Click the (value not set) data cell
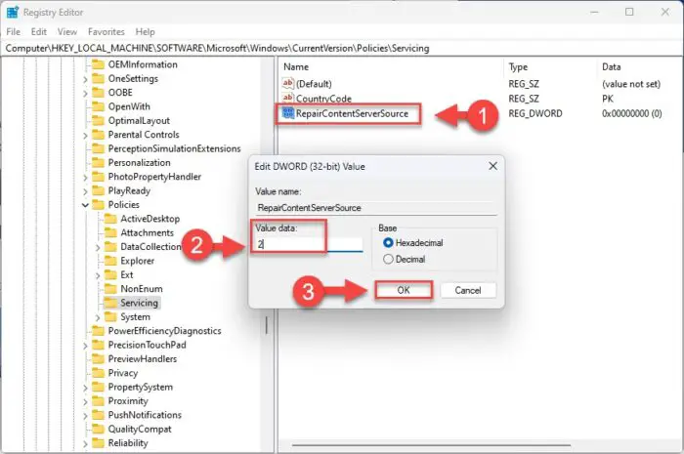The height and width of the screenshot is (454, 684). tap(631, 84)
